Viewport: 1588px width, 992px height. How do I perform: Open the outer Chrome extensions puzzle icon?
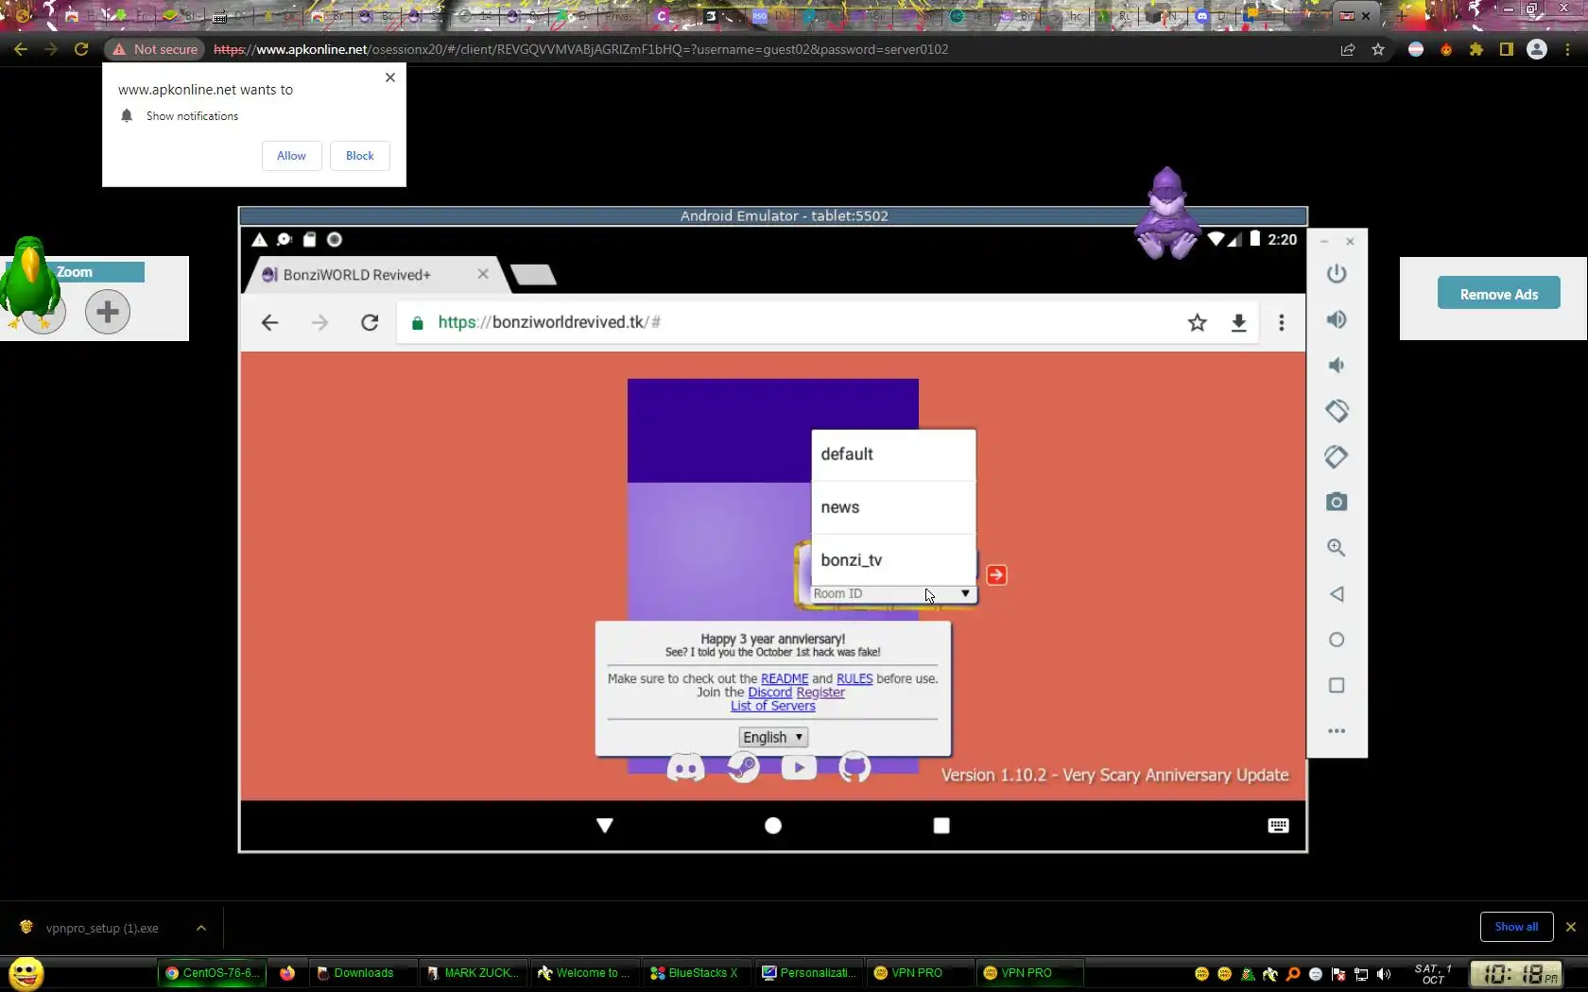(1476, 49)
